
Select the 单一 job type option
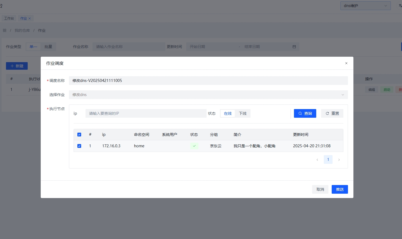click(33, 47)
